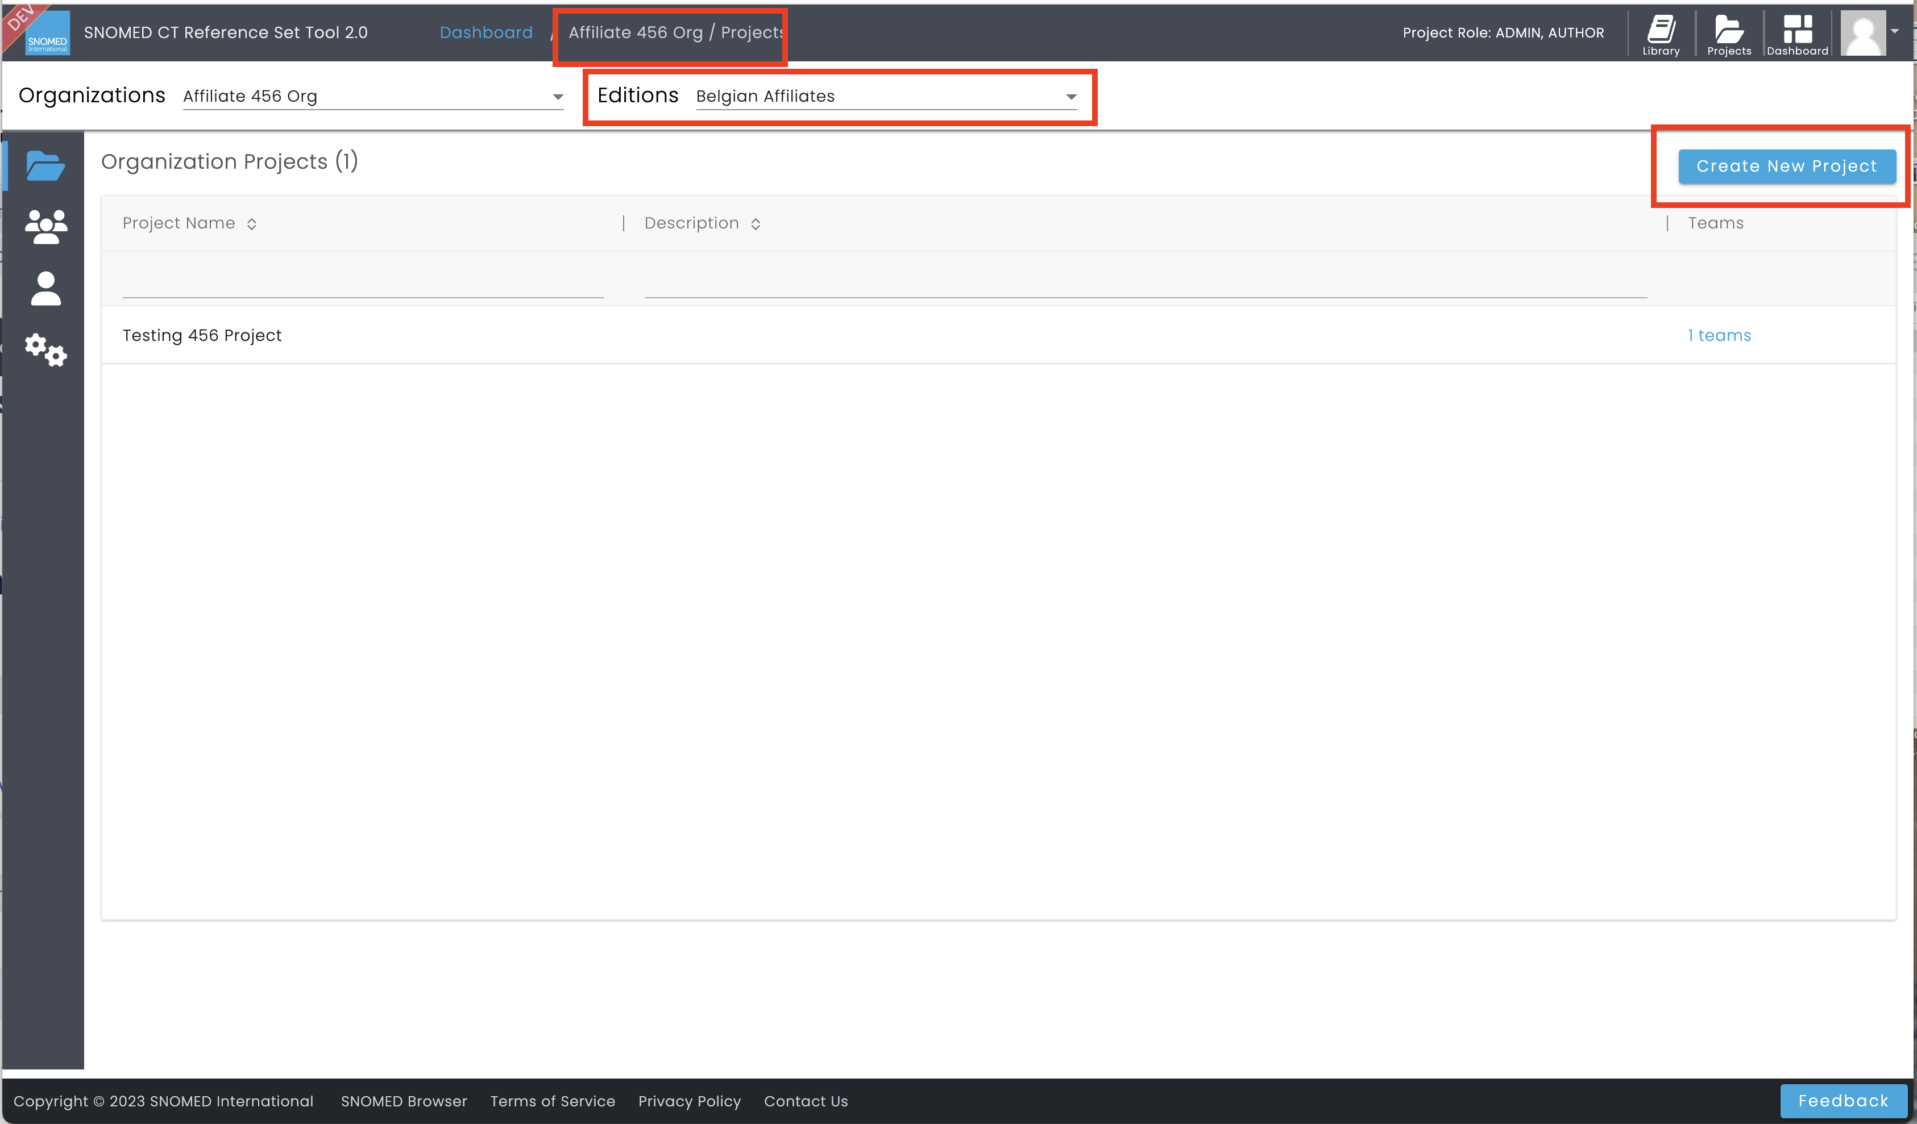Screen dimensions: 1917x1124
Task: Open the SNOMED Browser footer link
Action: 404,1101
